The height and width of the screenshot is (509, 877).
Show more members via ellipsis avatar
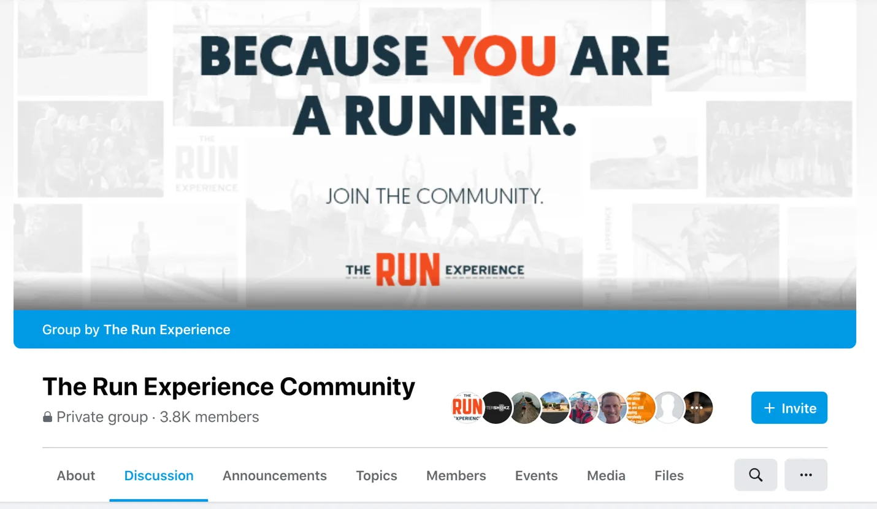coord(697,408)
